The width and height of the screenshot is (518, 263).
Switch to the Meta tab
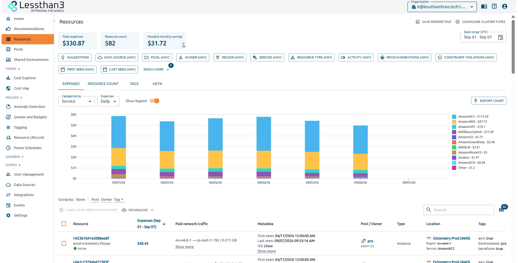(157, 84)
